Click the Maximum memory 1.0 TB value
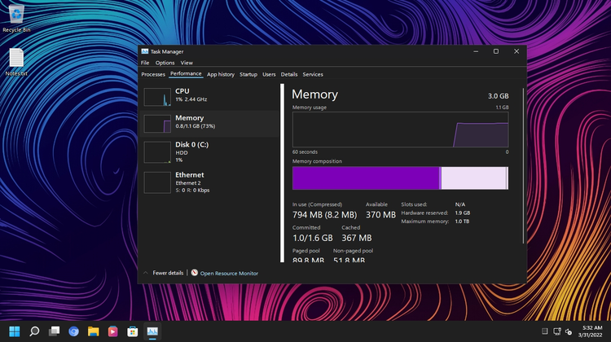This screenshot has width=611, height=342. click(x=462, y=221)
